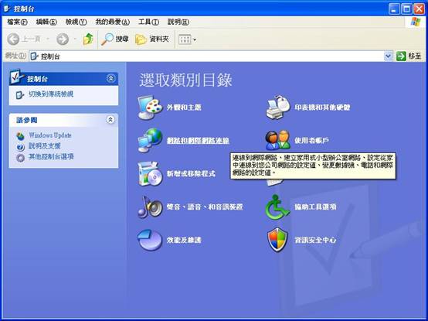
Task: Maximize the 控制台 window
Action: [x=406, y=9]
